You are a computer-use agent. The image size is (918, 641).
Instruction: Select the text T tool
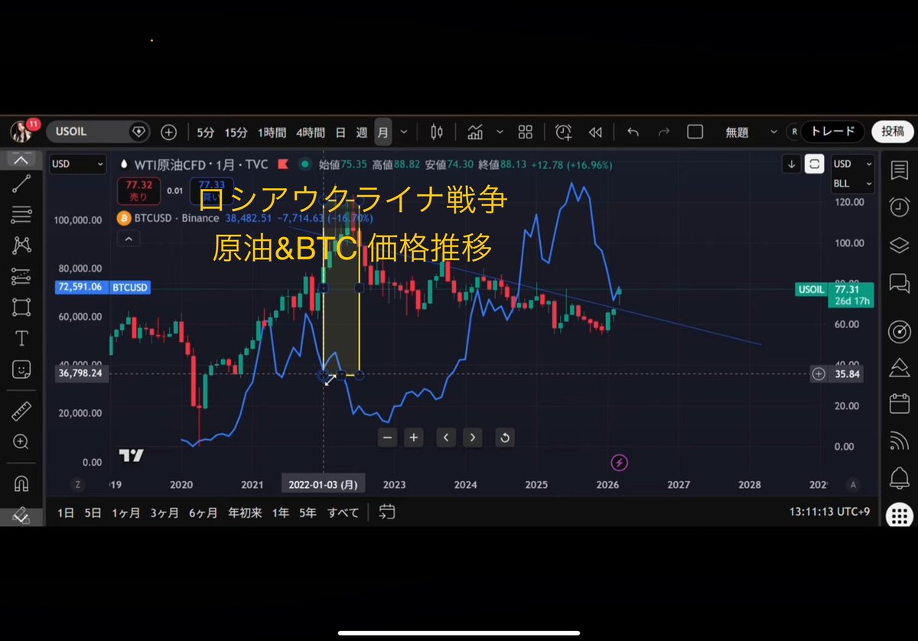coord(21,338)
